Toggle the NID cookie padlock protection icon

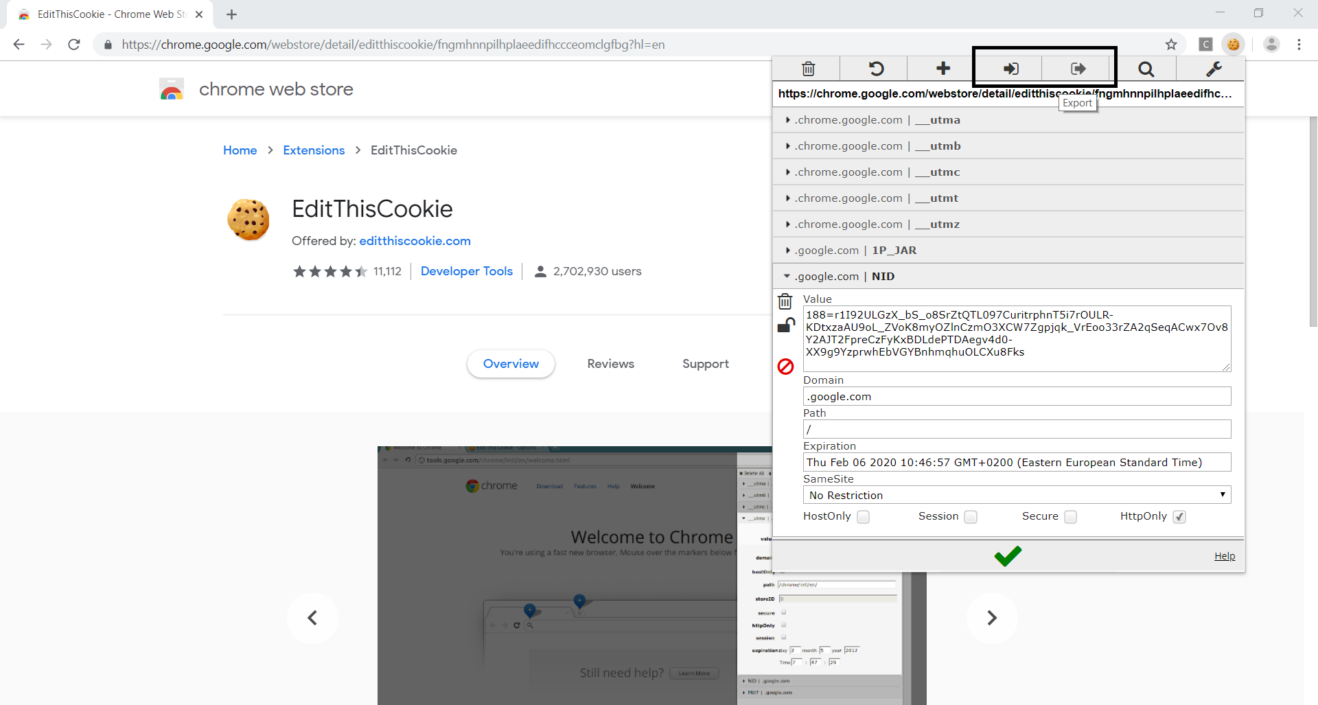click(x=786, y=325)
